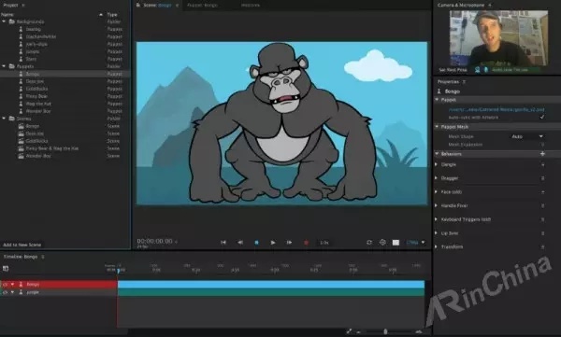The image size is (561, 337).
Task: Collapse the Puppets folder
Action: pyautogui.click(x=4, y=66)
